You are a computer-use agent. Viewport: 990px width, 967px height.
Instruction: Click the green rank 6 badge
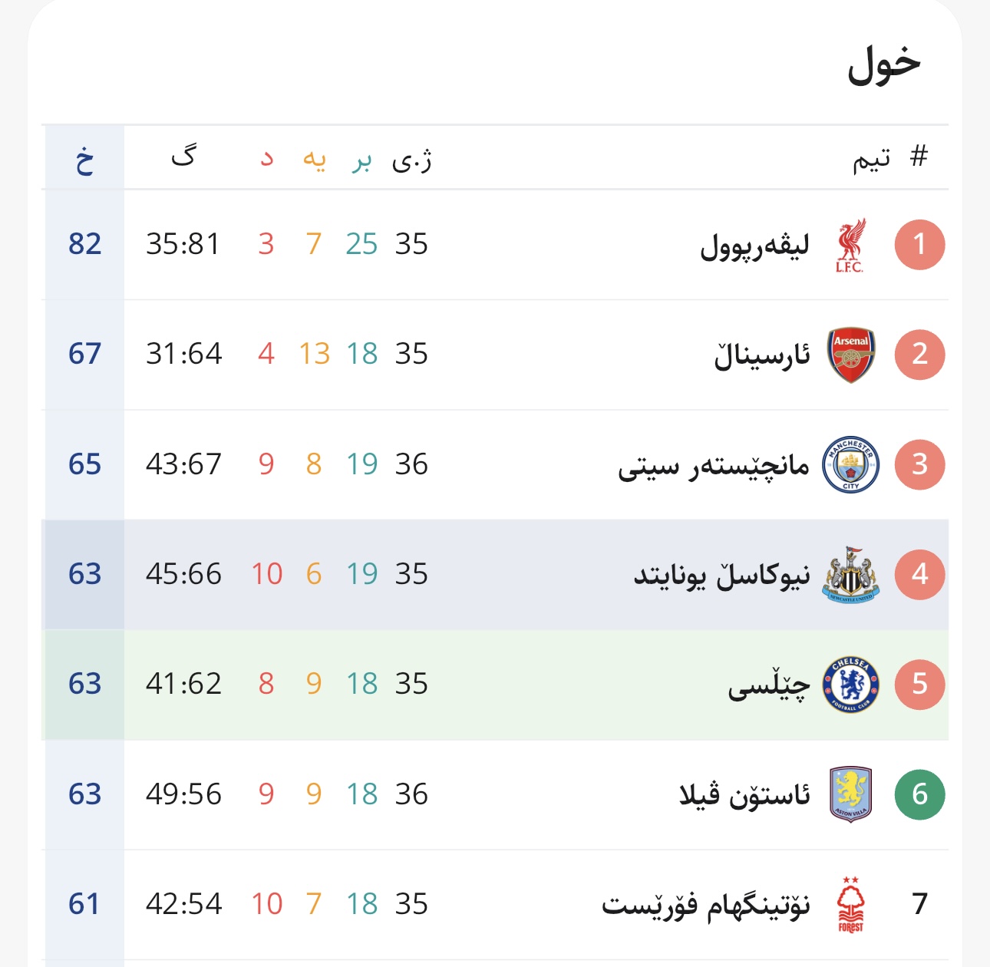pos(919,794)
